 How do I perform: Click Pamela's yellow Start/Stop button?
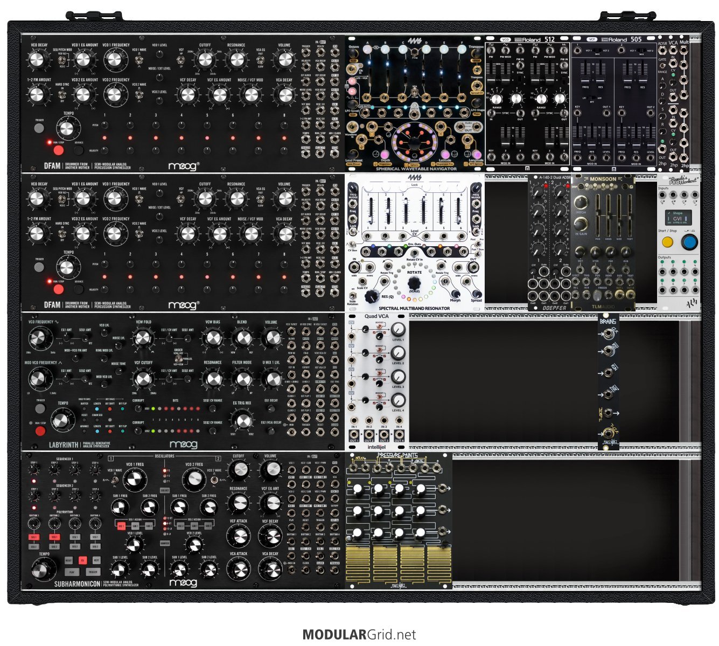(x=667, y=242)
